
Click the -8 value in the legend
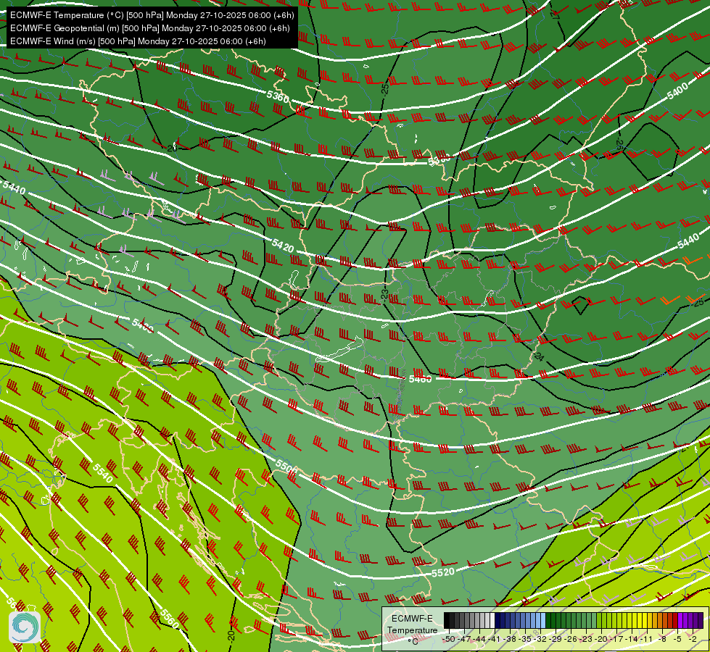pos(662,640)
